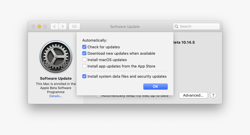This screenshot has width=250, height=135.
Task: Show all preferences grid icon
Action: coord(74,26)
